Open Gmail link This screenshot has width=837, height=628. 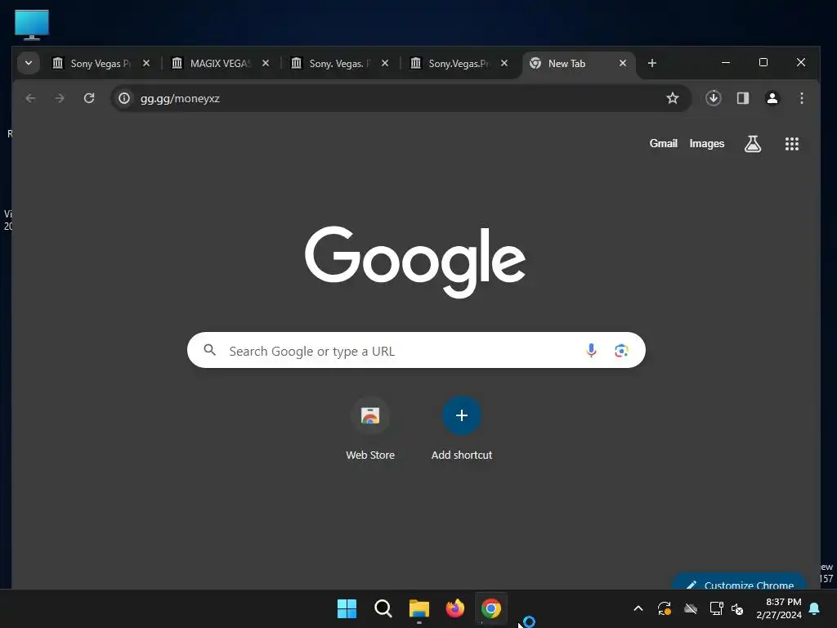[663, 144]
